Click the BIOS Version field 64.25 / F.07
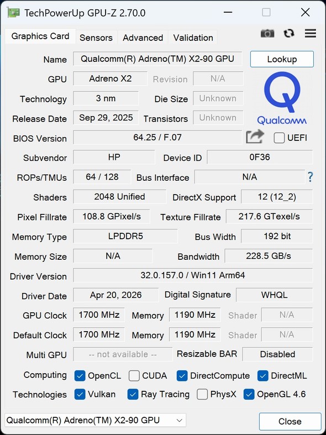The image size is (326, 435). (157, 137)
